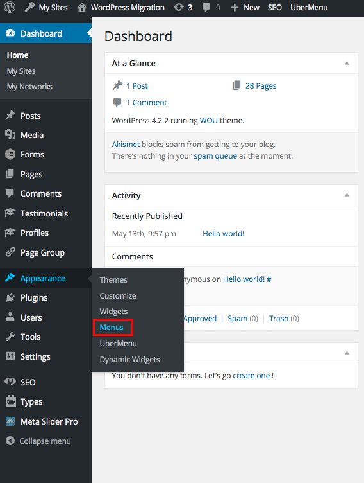Open the 28 Pages link
Image resolution: width=364 pixels, height=483 pixels.
[261, 85]
